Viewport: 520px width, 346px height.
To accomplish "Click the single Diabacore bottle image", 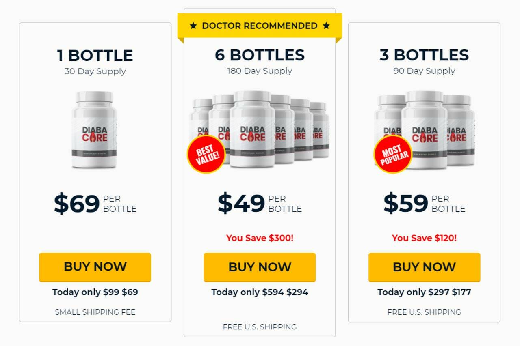I will pos(95,129).
